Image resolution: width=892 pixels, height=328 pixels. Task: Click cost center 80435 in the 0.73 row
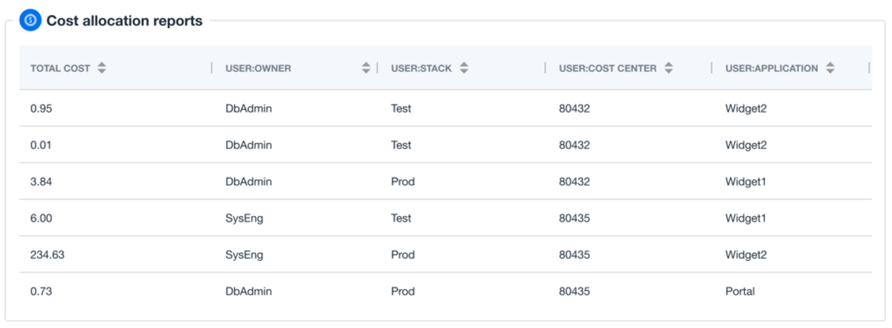pyautogui.click(x=575, y=292)
